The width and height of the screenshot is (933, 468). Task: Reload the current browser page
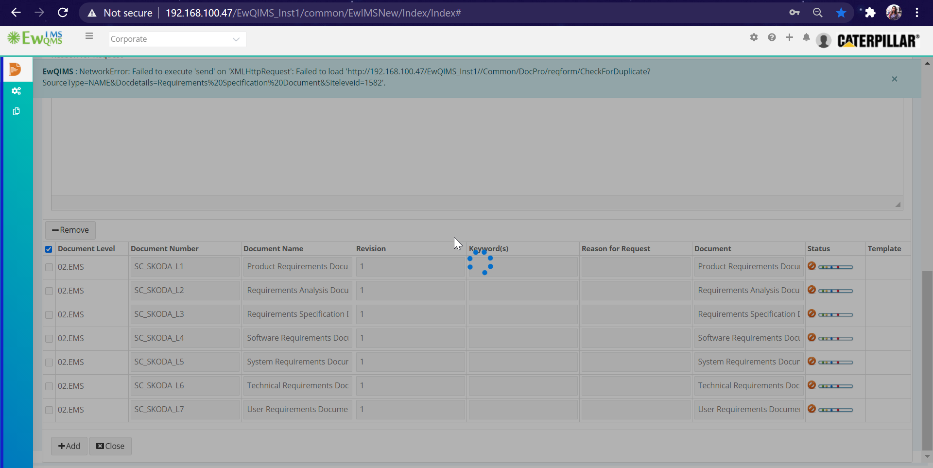pyautogui.click(x=63, y=13)
